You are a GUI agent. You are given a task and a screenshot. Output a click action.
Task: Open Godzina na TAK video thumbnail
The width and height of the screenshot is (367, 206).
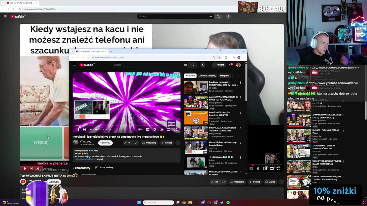(x=196, y=162)
